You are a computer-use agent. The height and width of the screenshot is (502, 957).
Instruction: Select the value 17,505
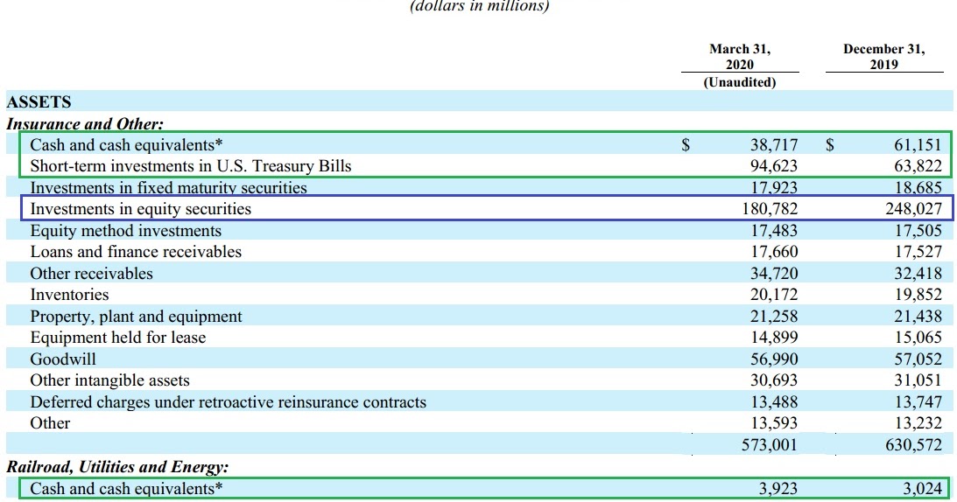(918, 231)
